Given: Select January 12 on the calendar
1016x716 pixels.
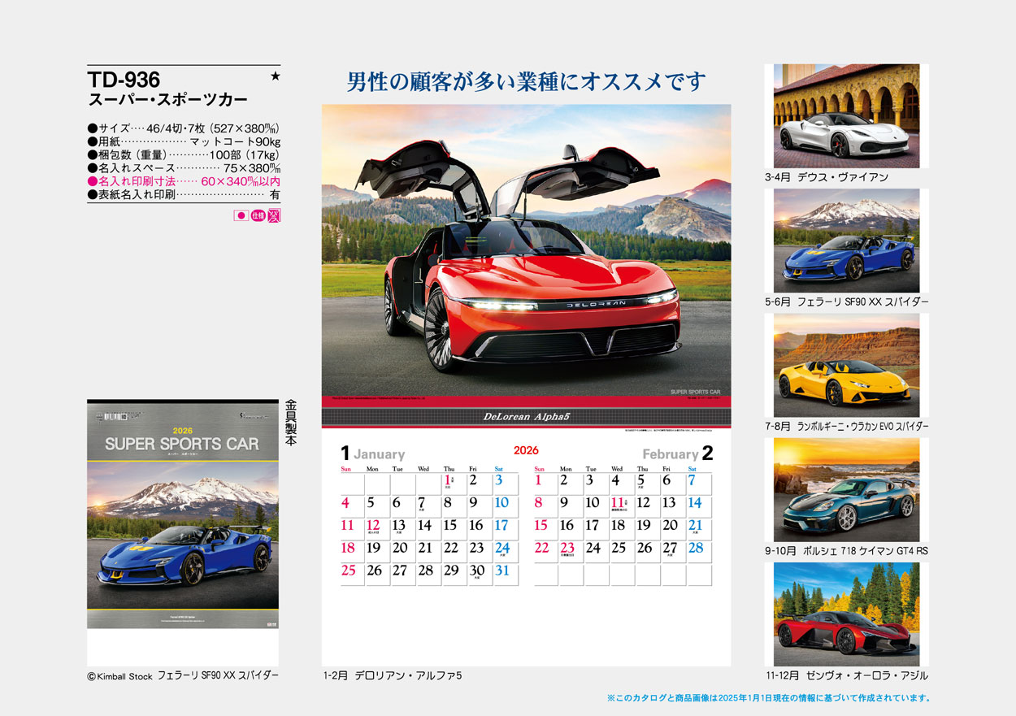Looking at the screenshot, I should pyautogui.click(x=373, y=526).
